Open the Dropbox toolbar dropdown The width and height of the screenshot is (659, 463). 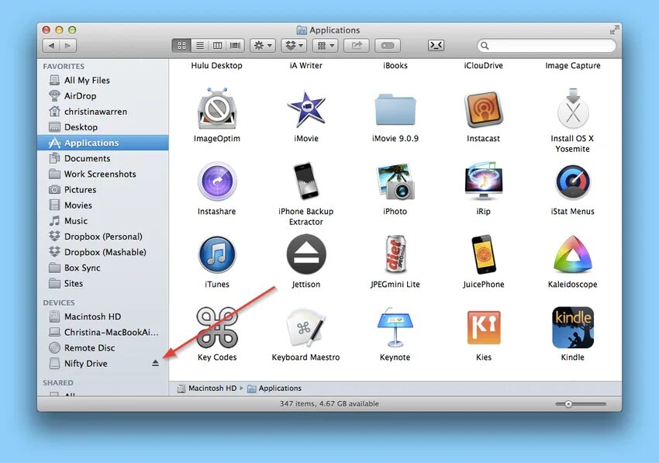(294, 46)
